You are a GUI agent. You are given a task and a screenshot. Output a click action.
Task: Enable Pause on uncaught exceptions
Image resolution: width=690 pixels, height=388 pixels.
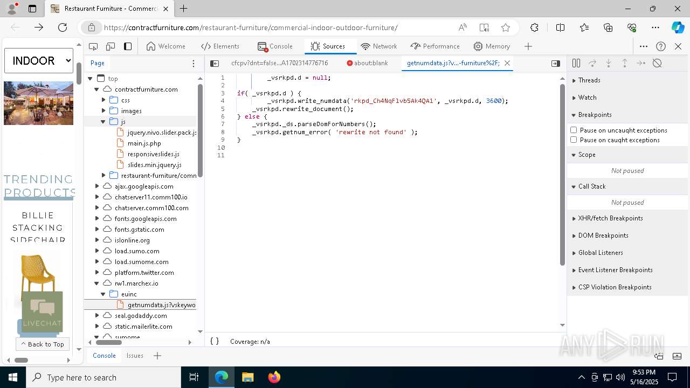click(574, 130)
